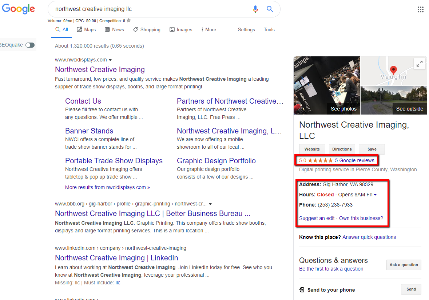Click the Send to your phone icon

click(302, 290)
